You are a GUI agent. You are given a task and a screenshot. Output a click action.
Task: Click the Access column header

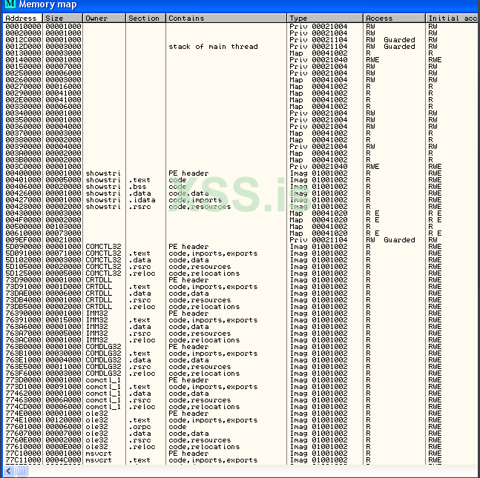click(394, 19)
